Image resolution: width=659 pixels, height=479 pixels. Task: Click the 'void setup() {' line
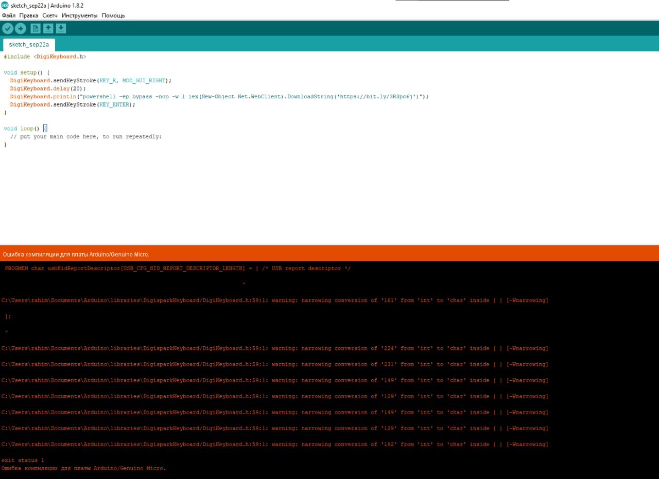click(26, 73)
